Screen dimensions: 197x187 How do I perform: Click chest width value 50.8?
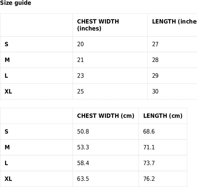click(x=83, y=132)
